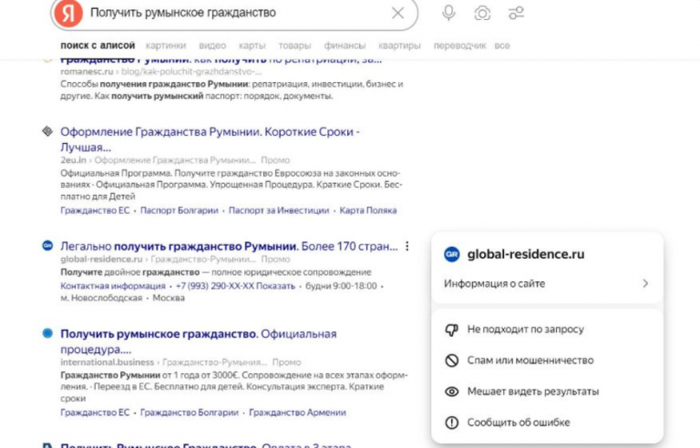This screenshot has height=448, width=700.
Task: Switch to the 'картинки' tab
Action: pyautogui.click(x=166, y=46)
